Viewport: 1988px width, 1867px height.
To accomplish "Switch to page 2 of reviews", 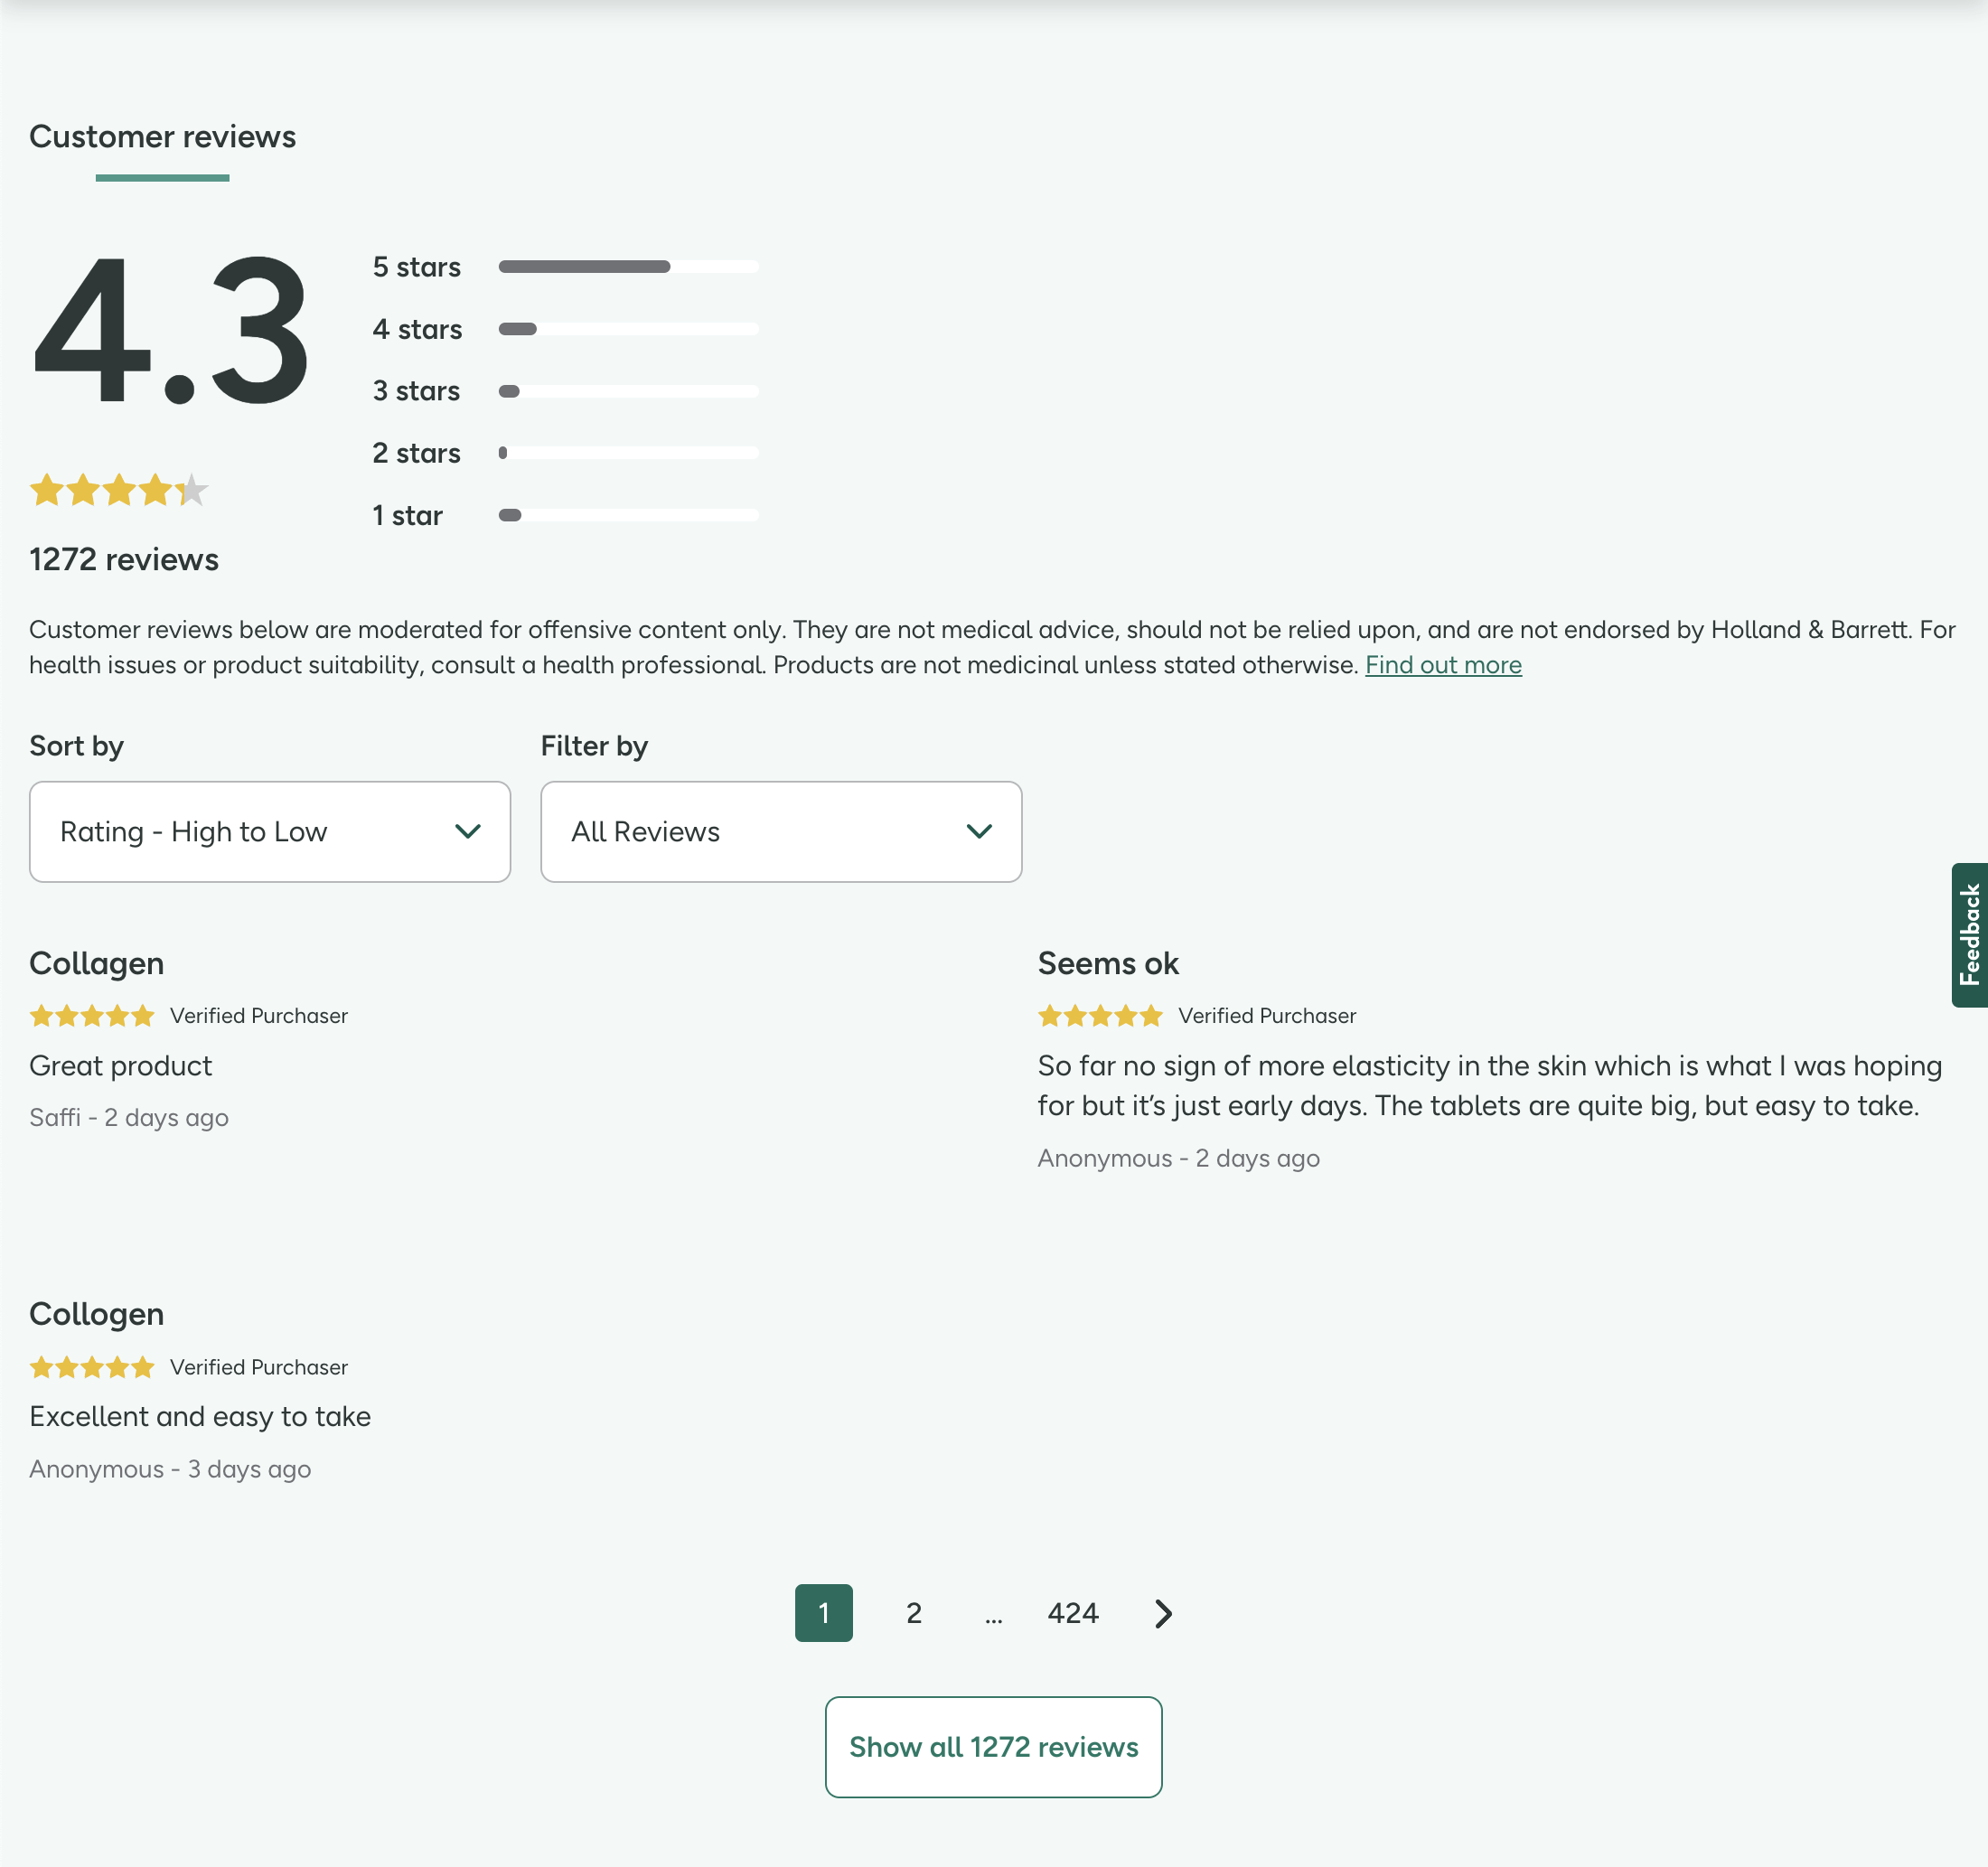I will [x=913, y=1613].
